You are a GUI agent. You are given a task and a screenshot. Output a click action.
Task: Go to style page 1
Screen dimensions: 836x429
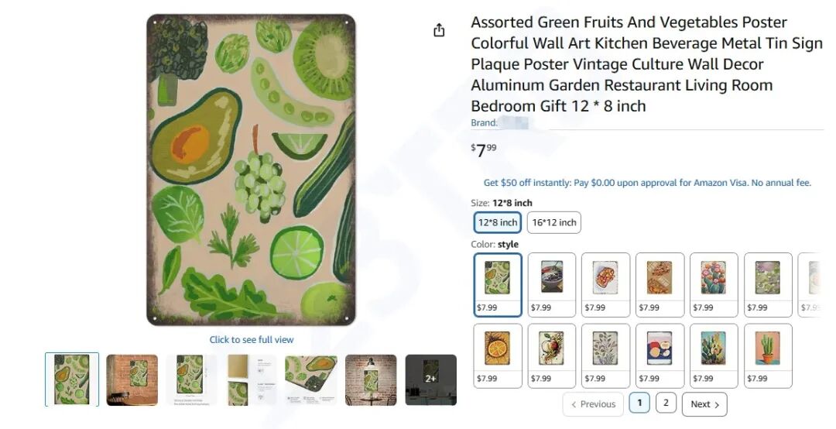[x=639, y=403]
